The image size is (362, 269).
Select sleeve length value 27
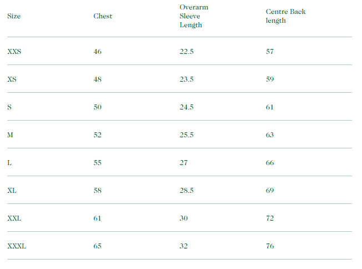click(x=184, y=163)
